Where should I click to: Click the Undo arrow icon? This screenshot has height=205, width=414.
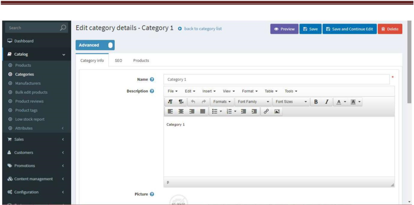193,102
